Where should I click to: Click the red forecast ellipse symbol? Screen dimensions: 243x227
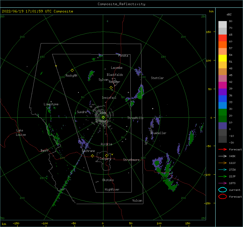222,196
